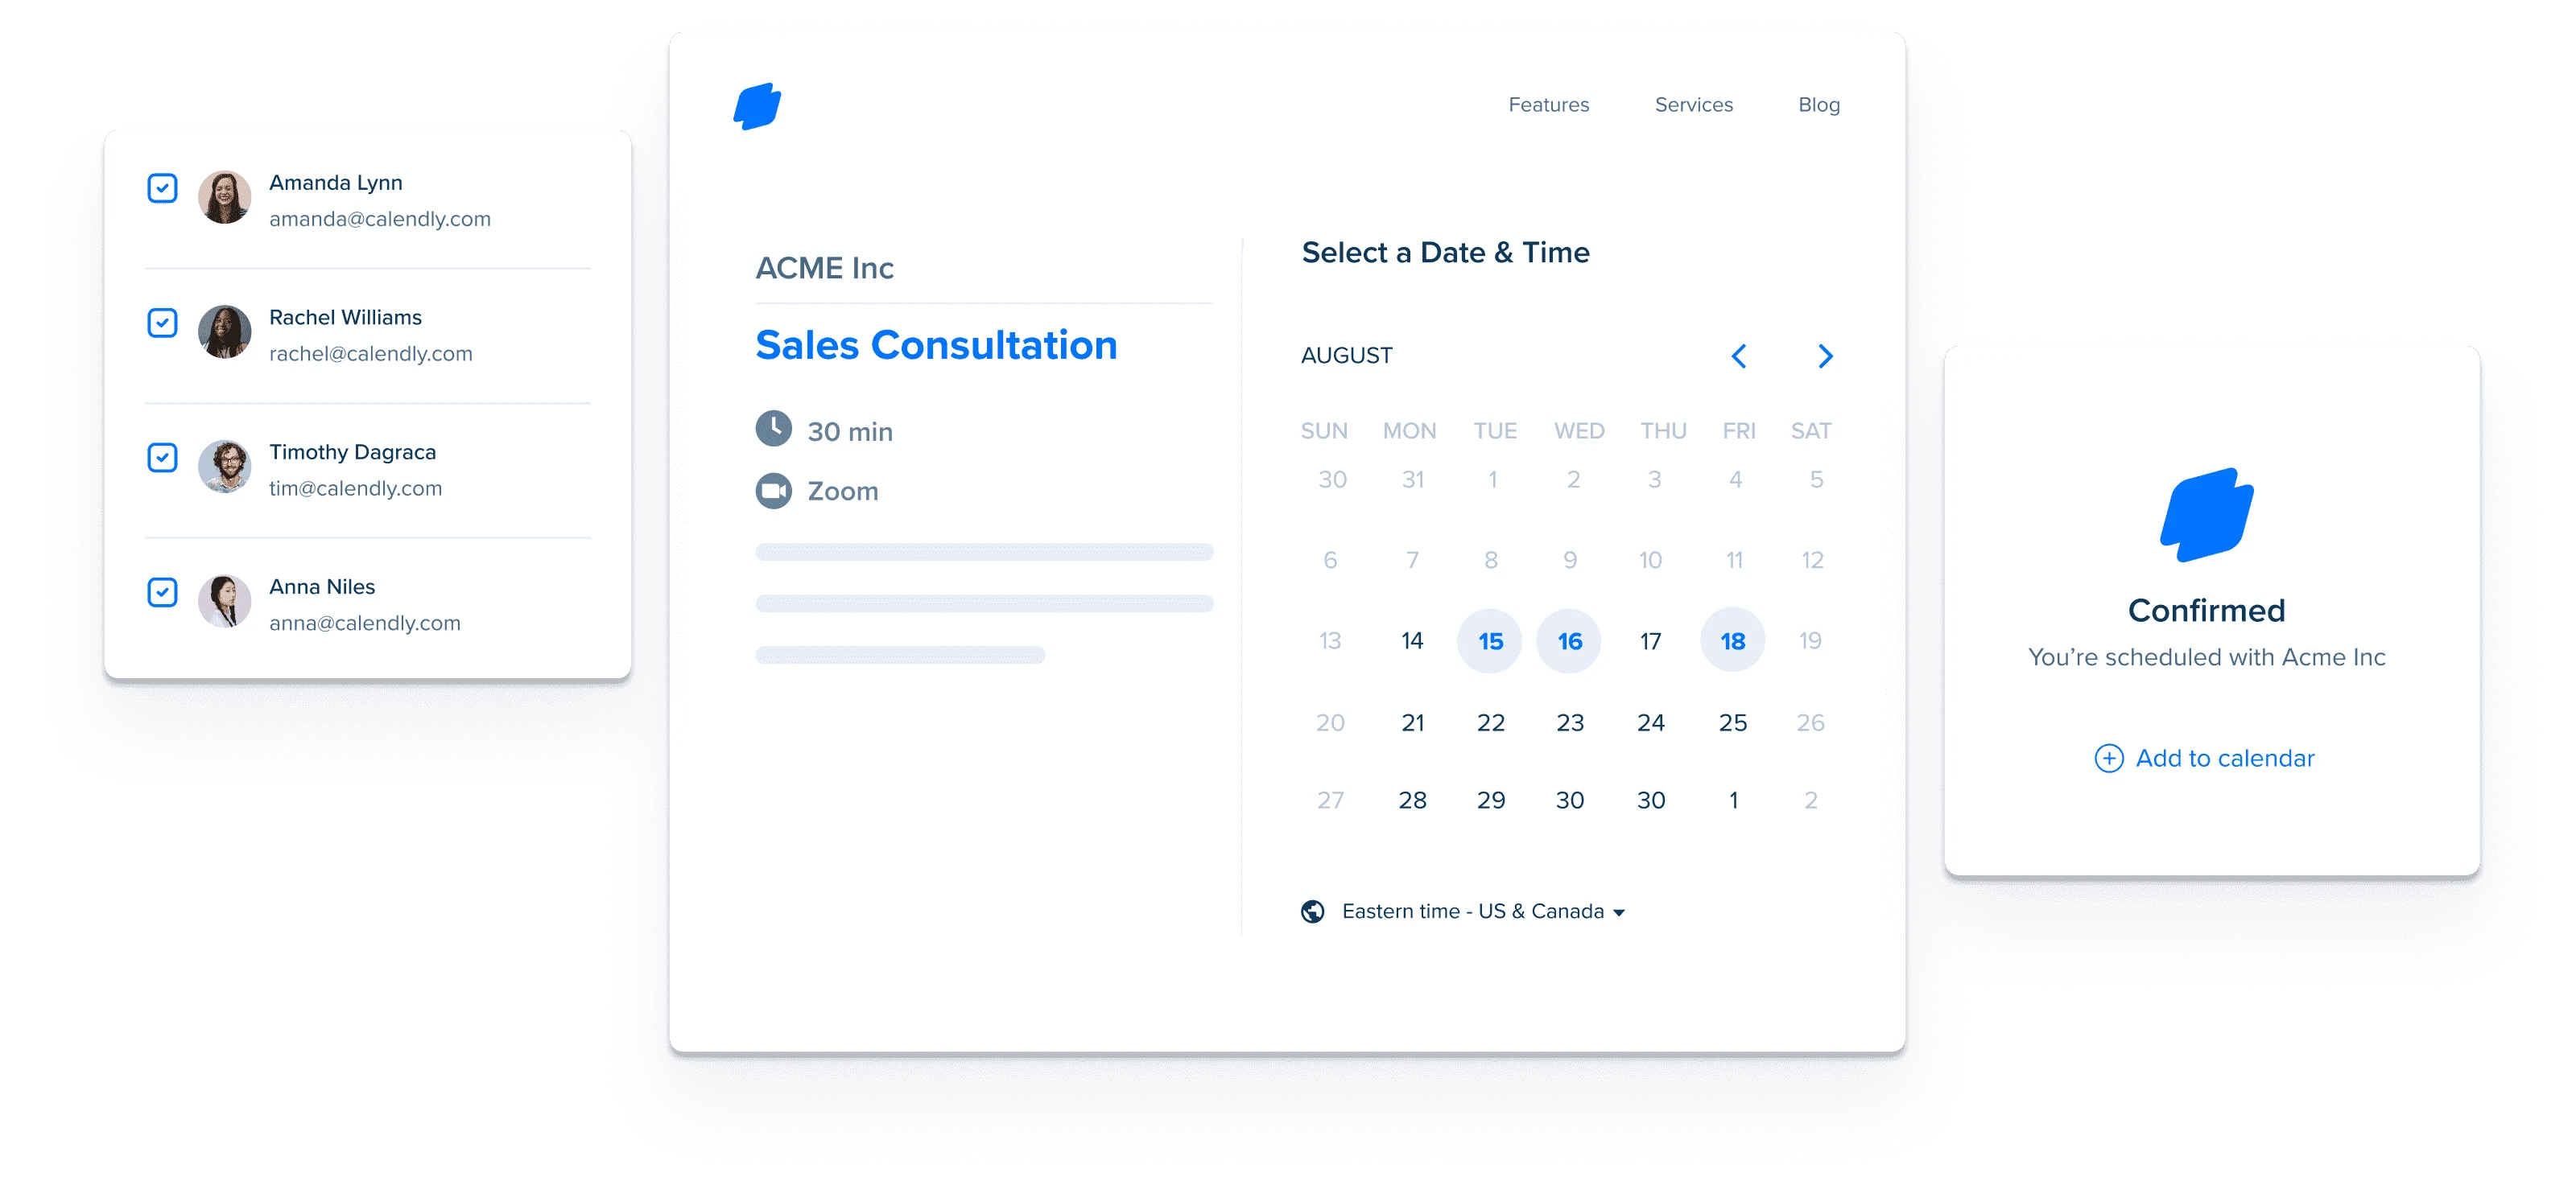2576x1181 pixels.
Task: Click the next month navigation arrow
Action: coord(1825,356)
